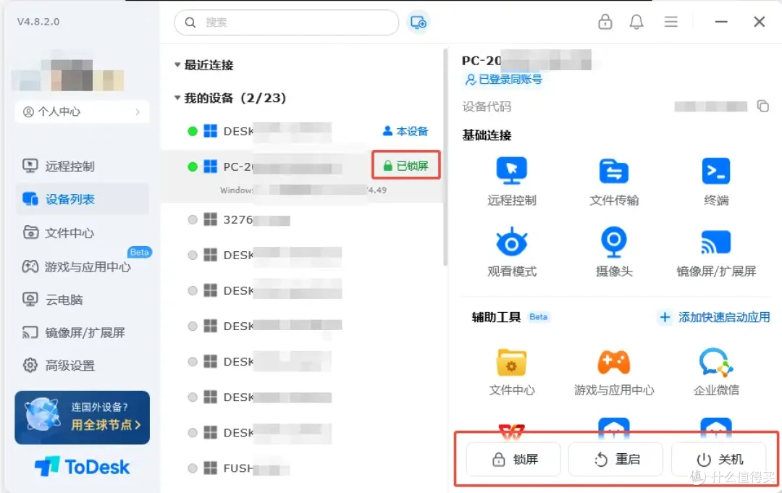Image resolution: width=782 pixels, height=493 pixels.
Task: Open 高级设置 in the sidebar
Action: (x=83, y=366)
